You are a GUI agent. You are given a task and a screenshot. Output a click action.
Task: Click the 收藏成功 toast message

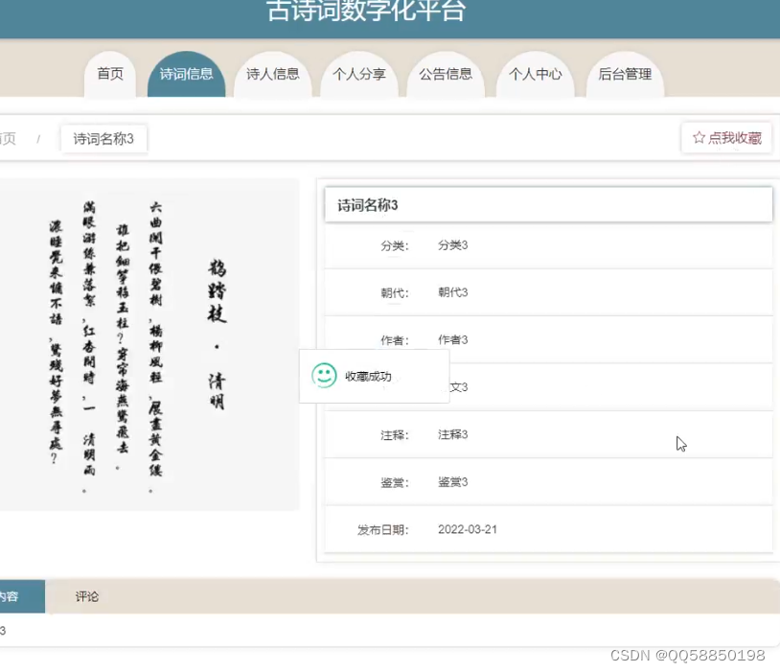[x=368, y=377]
